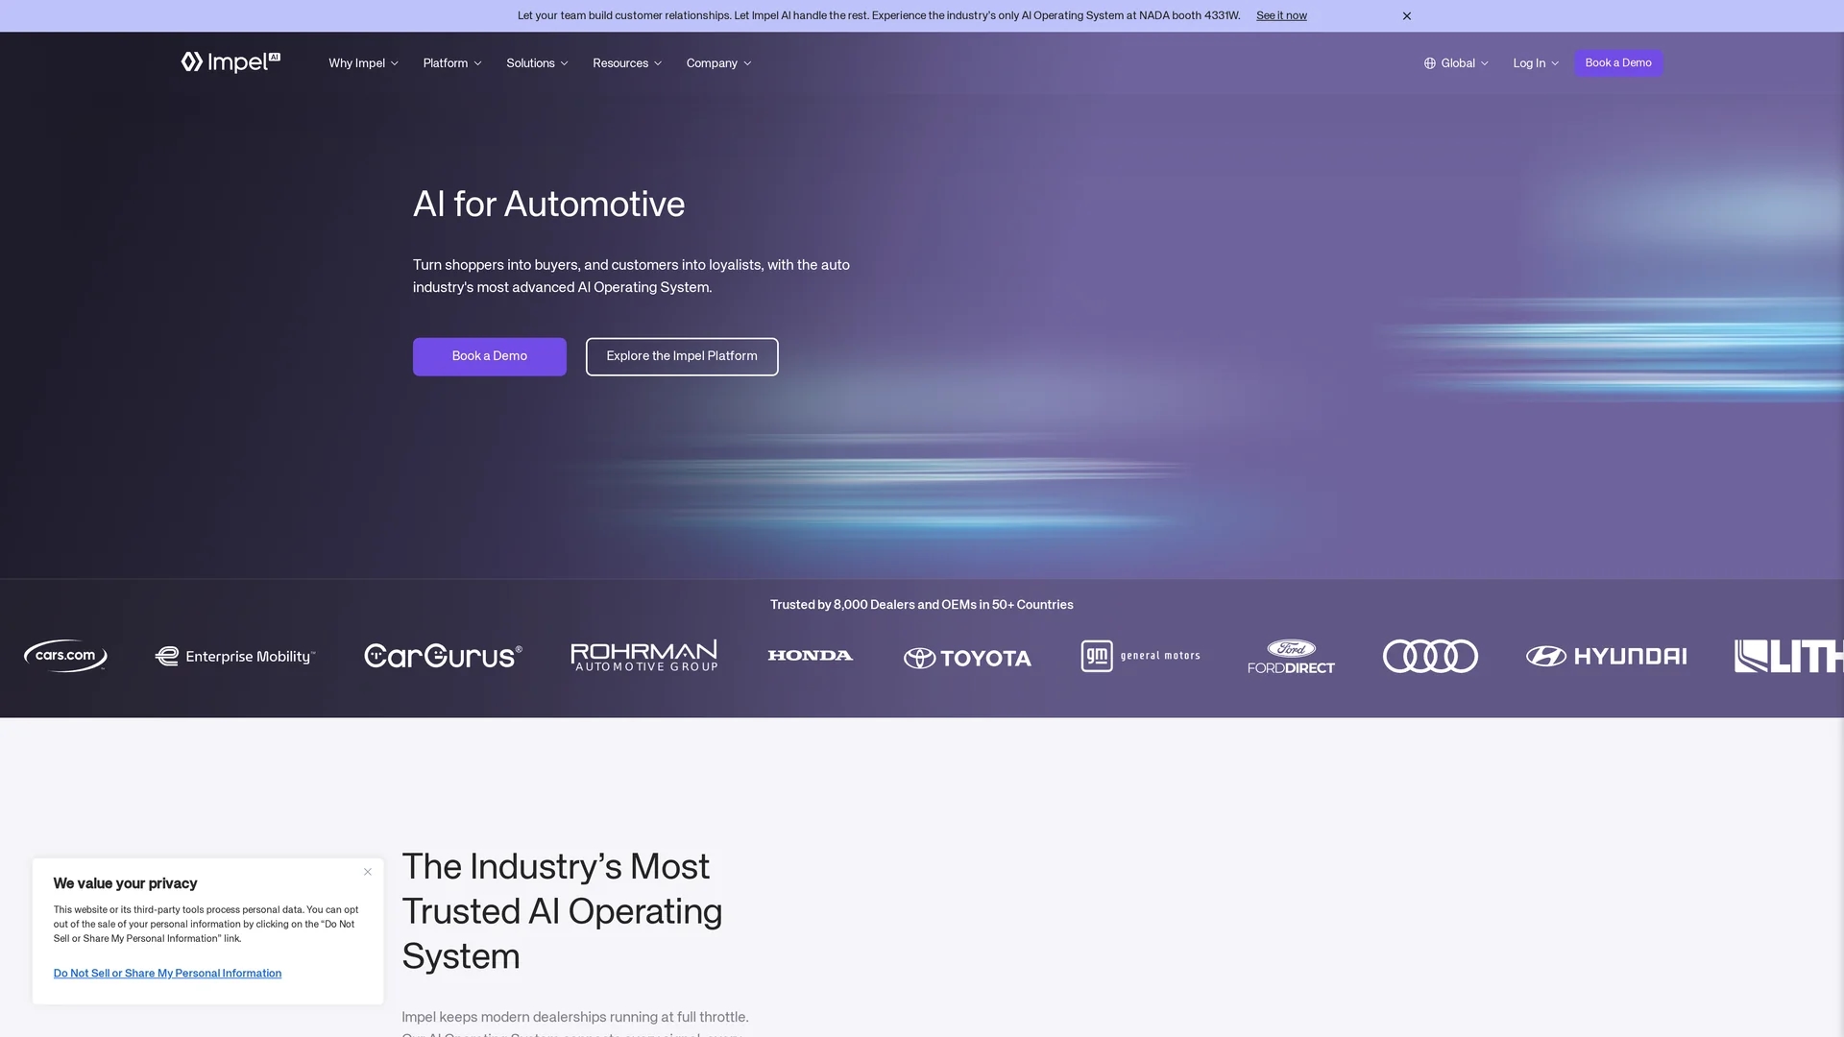1844x1037 pixels.
Task: Click the partially visible Lithia logo
Action: (1788, 656)
